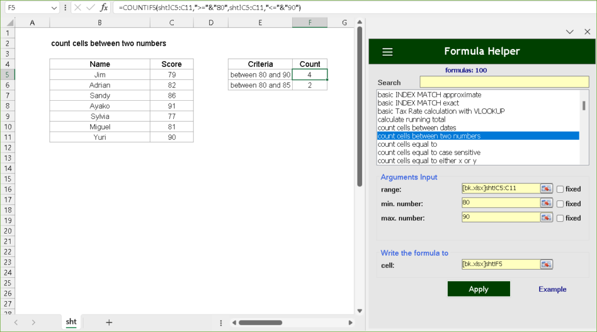
Task: Click horizontal scrollbar right arrow
Action: [x=350, y=323]
